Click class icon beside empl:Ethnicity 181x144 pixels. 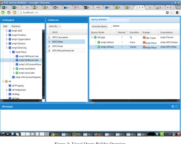(10, 48)
